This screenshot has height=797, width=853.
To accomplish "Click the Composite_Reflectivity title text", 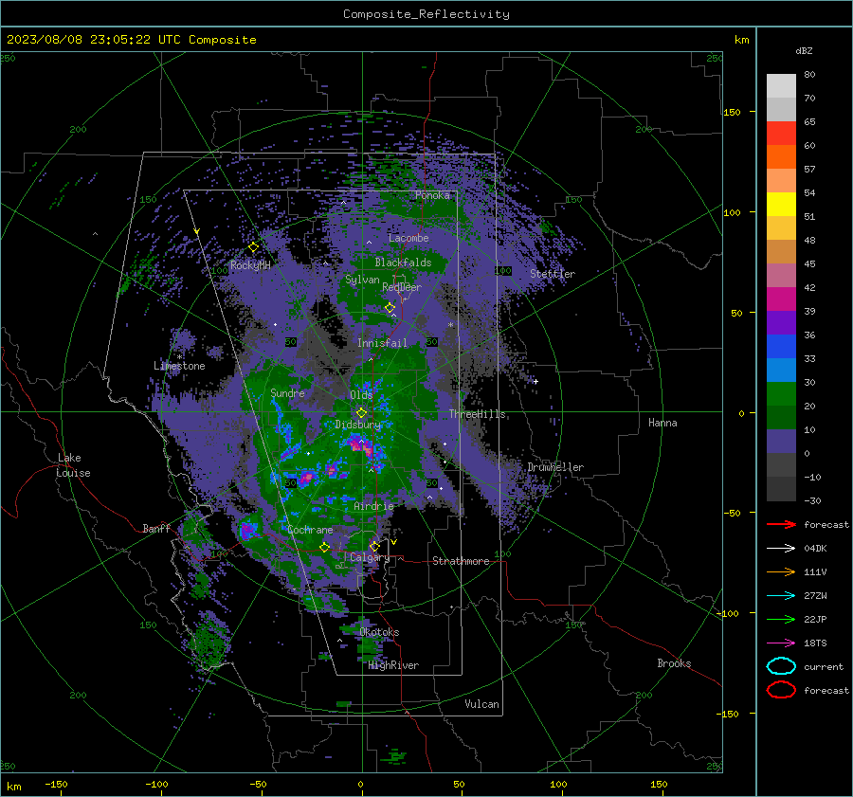I will [x=426, y=14].
